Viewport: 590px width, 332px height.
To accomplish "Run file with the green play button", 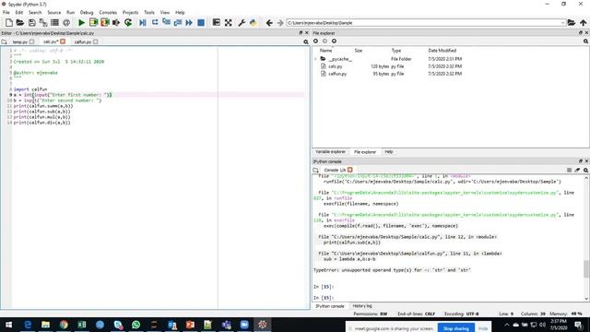I will tap(81, 22).
